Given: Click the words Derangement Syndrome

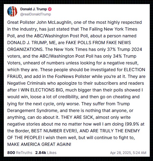Looking at the screenshot, I should pyautogui.click(x=32, y=111).
